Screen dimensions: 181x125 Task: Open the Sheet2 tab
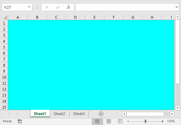coord(59,114)
